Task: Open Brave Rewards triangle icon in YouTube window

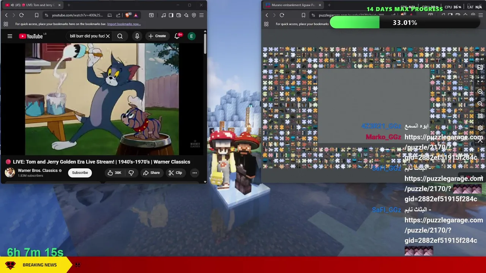Action: tap(136, 15)
